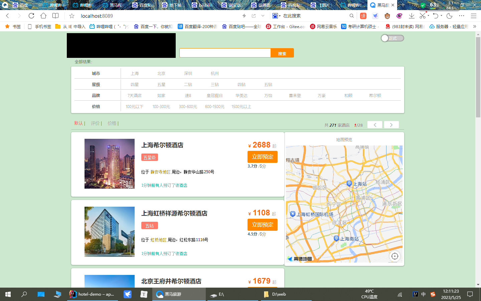Viewport: 481px width, 301px height.
Task: Open the taskbar search magnifier
Action: coord(24,294)
